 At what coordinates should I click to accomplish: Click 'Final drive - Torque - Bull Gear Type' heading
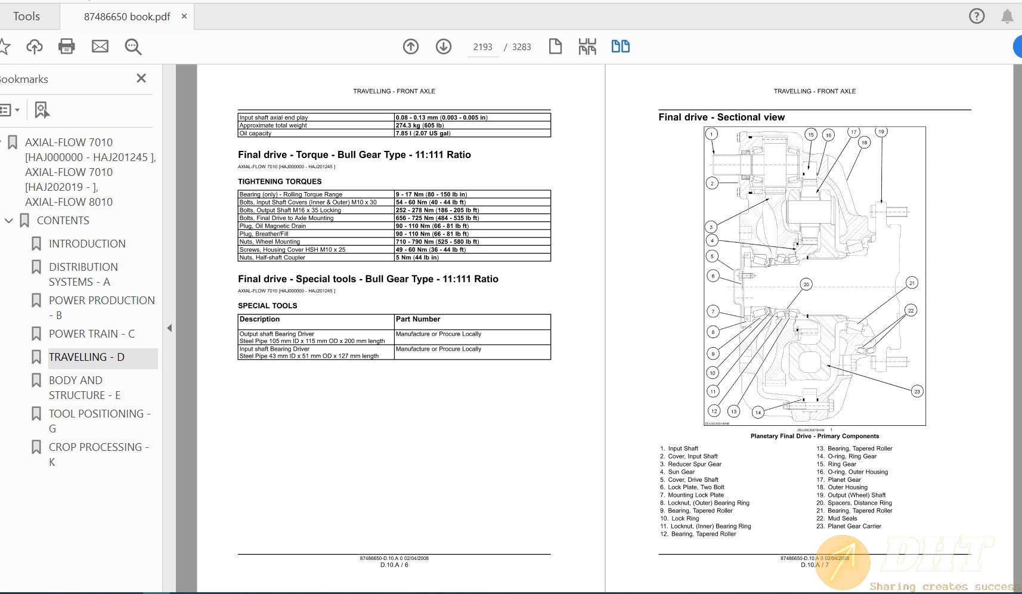354,155
